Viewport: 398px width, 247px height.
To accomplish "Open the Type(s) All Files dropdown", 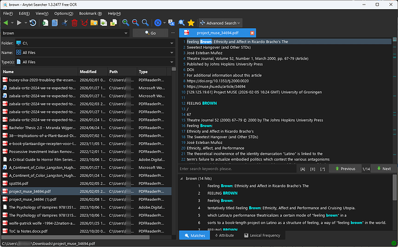I will pos(172,62).
